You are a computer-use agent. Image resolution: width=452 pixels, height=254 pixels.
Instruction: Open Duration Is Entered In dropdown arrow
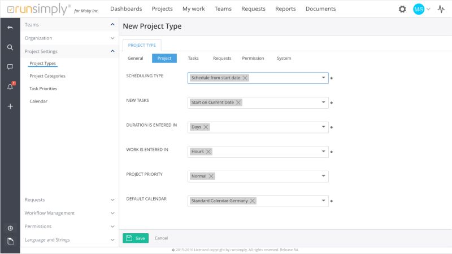click(323, 127)
